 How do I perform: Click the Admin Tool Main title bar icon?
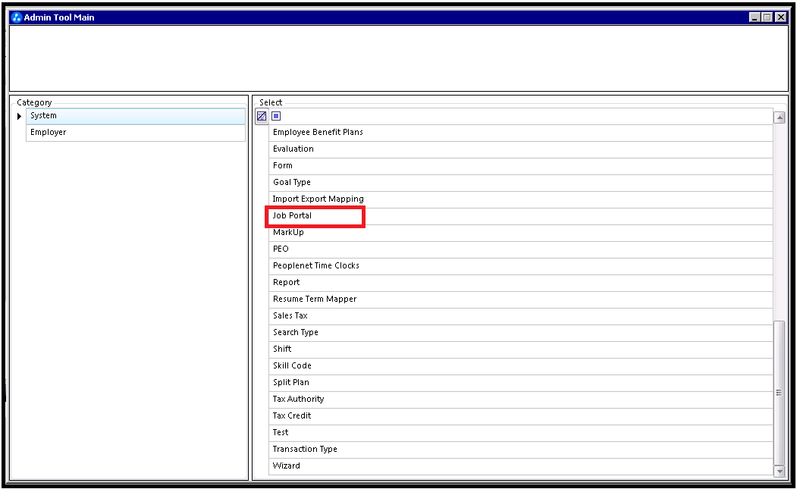[x=17, y=17]
